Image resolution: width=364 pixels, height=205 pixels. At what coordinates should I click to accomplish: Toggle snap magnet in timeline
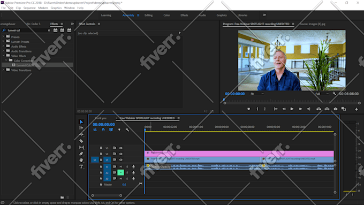(x=103, y=130)
